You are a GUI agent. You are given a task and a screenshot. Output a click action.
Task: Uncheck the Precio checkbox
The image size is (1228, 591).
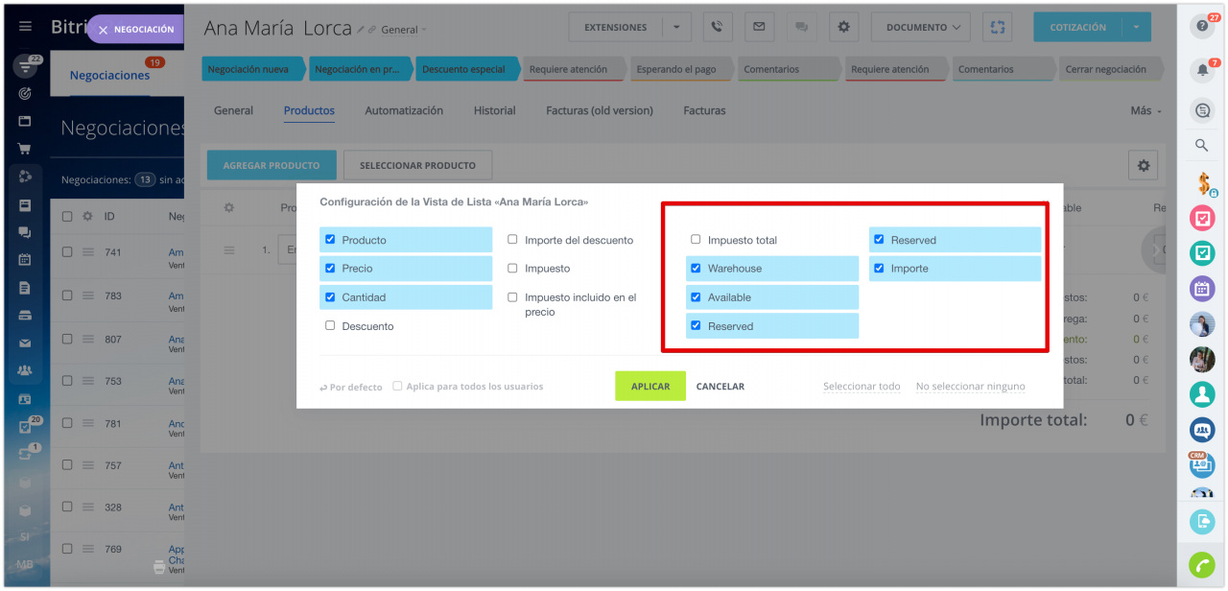click(330, 269)
